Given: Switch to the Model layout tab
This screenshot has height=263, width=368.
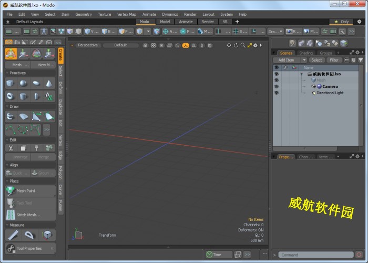Looking at the screenshot, I should 165,22.
